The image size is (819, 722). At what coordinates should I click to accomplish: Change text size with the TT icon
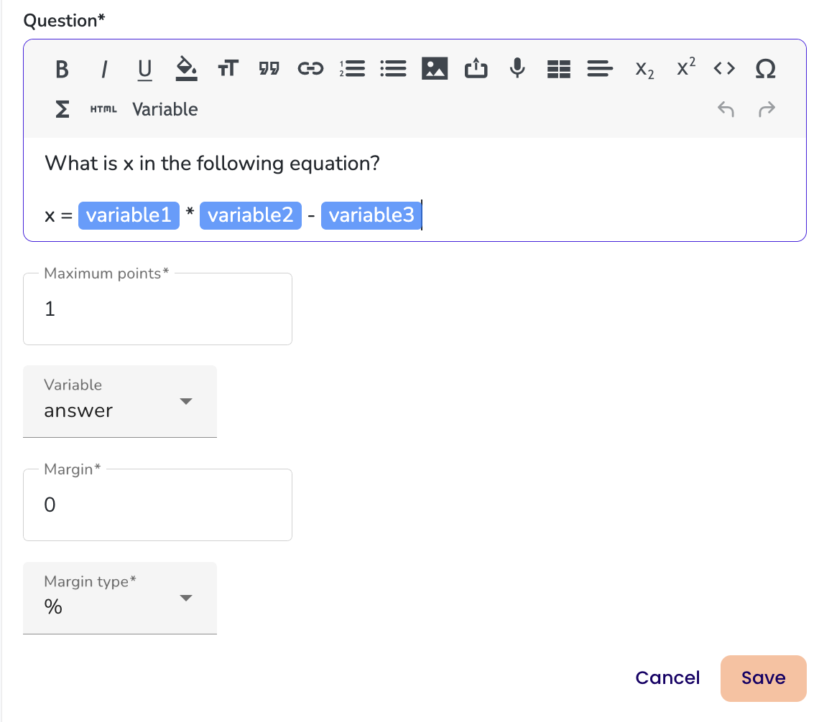(x=228, y=68)
